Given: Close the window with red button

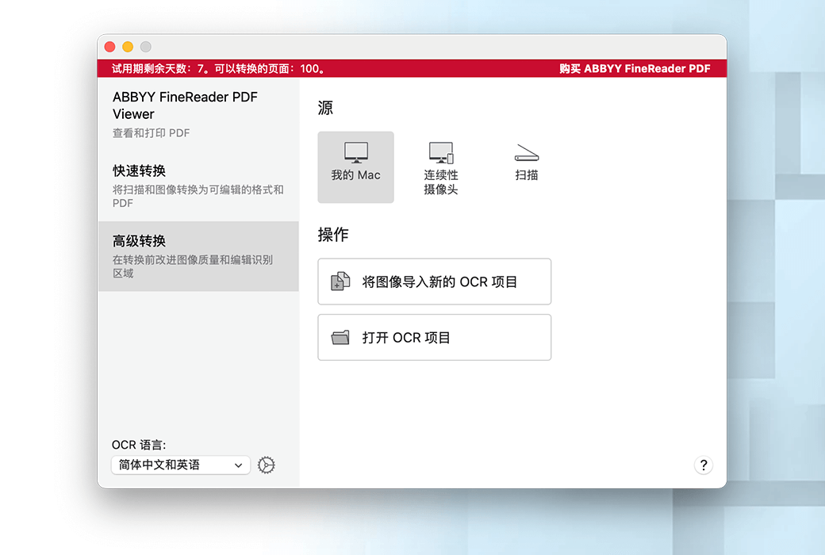Looking at the screenshot, I should [110, 47].
